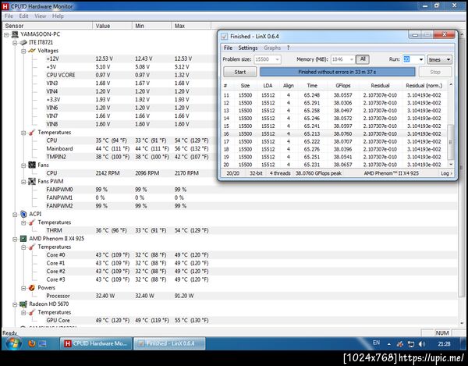Click the Temperatures icon under ITE IT8721
The width and height of the screenshot is (468, 366).
[32, 132]
